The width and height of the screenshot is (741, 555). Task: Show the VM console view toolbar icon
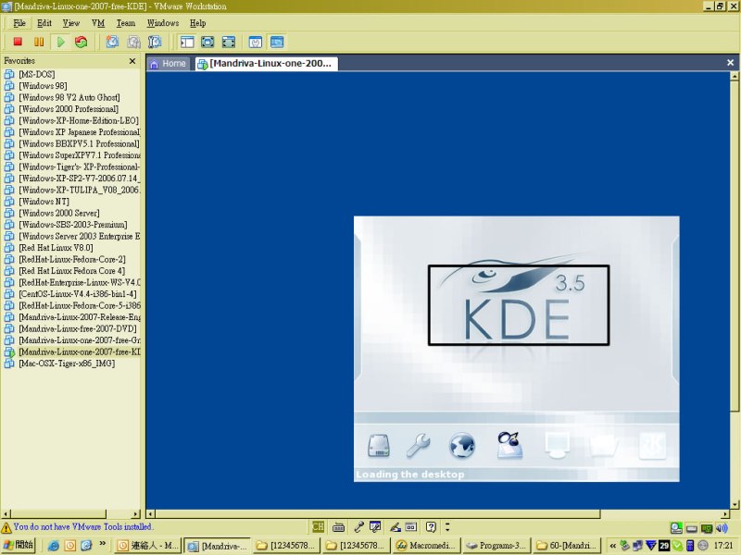click(277, 42)
